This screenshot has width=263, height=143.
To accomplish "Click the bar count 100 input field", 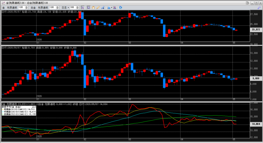I will tap(73, 7).
